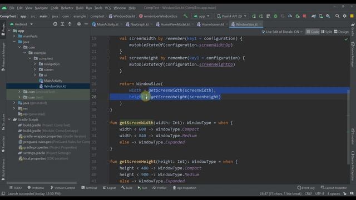Click the red Stop button
Screen dimensions: 356x200
[304, 16]
